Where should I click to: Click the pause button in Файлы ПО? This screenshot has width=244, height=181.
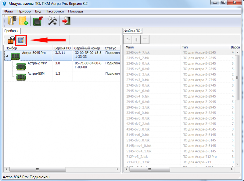tap(136, 40)
